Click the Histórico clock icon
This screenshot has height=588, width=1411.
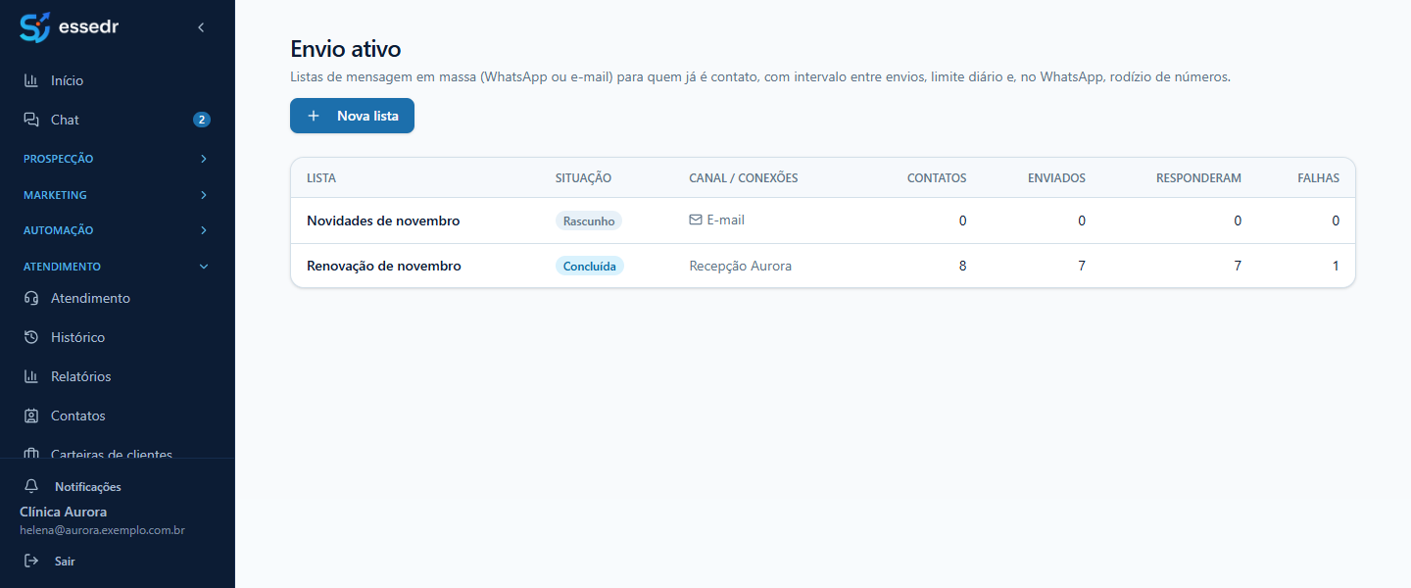[31, 337]
